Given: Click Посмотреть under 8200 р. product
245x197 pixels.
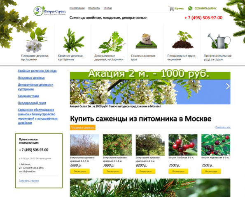Looking at the screenshot, I should (x=145, y=171).
